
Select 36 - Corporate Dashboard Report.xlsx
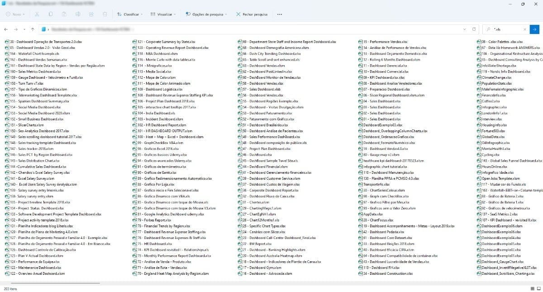[268, 191]
